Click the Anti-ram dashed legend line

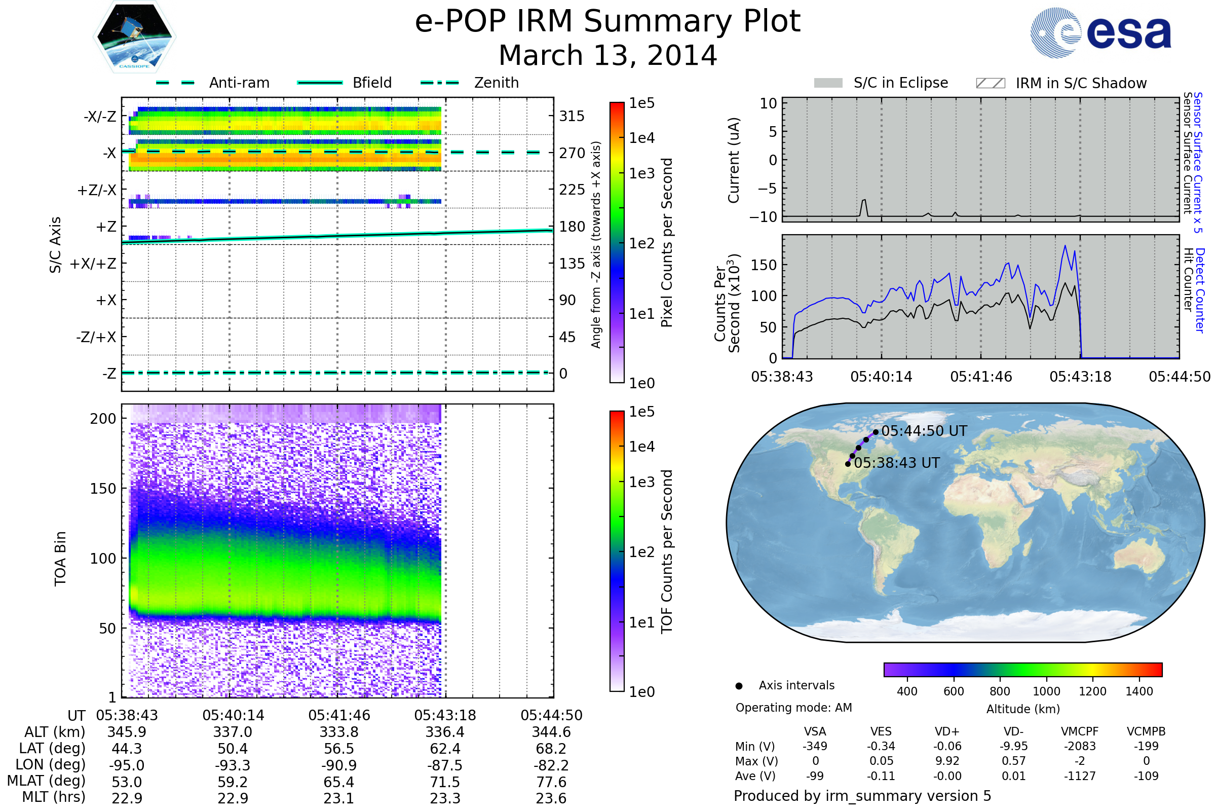pos(175,83)
